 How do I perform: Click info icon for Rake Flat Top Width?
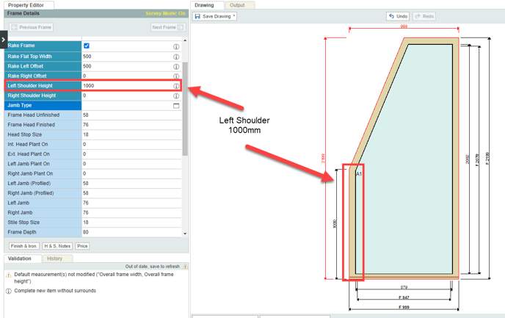(x=176, y=57)
